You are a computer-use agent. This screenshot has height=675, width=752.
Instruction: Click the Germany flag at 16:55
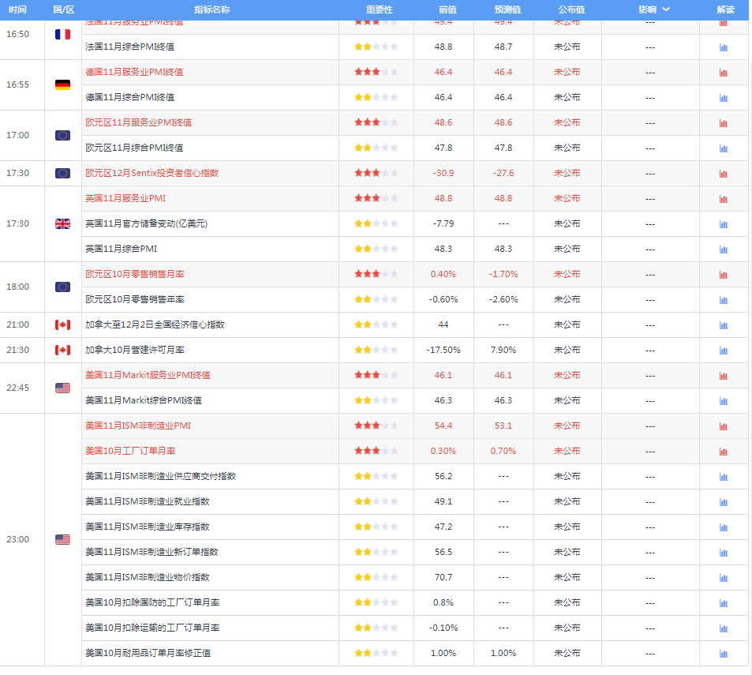(x=62, y=84)
